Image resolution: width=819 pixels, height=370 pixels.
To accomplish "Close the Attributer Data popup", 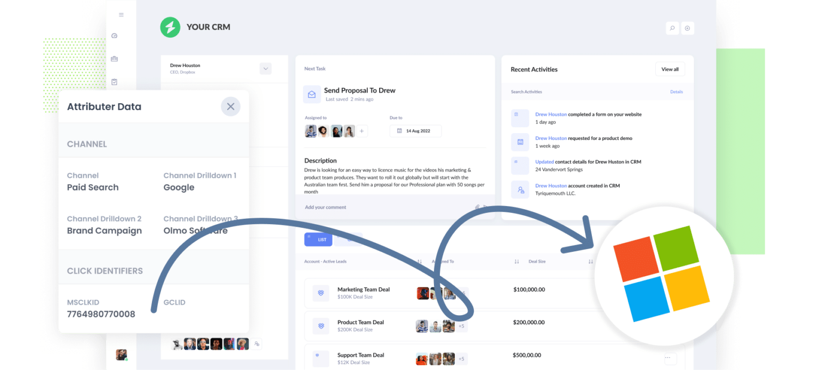I will (230, 106).
